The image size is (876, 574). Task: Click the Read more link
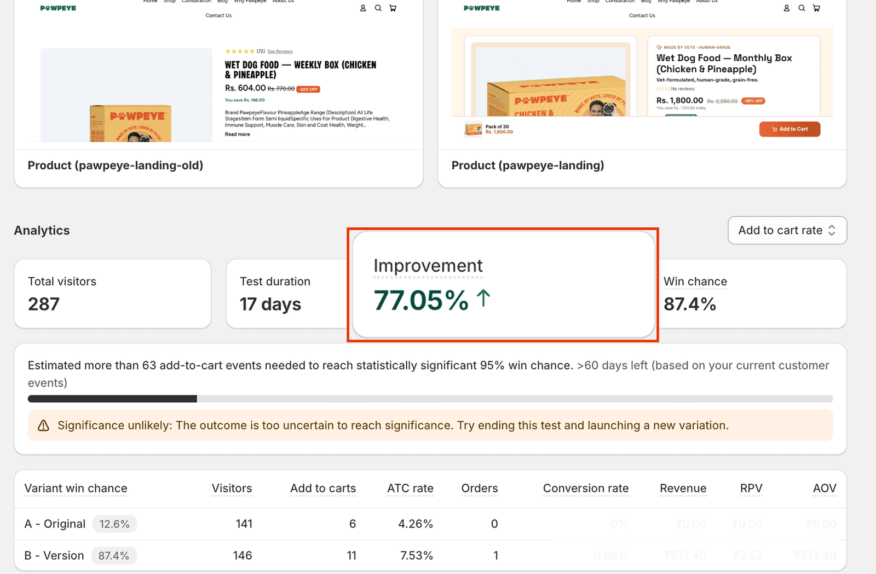point(237,134)
